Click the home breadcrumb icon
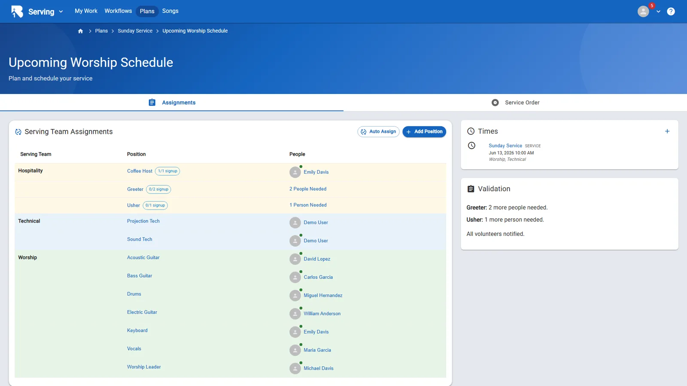 click(x=80, y=31)
